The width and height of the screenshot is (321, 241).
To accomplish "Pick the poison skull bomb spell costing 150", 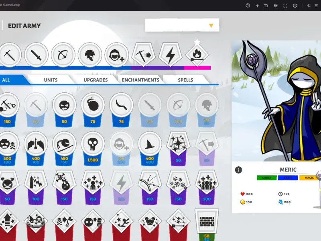I will click(64, 187).
